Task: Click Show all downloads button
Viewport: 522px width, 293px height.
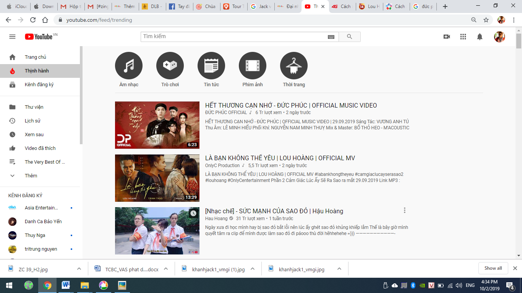Action: pos(493,268)
